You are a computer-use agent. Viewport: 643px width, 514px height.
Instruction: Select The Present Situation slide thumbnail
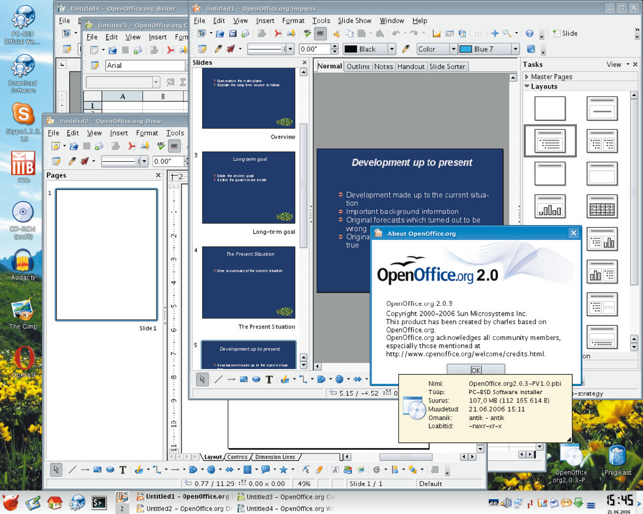(248, 282)
